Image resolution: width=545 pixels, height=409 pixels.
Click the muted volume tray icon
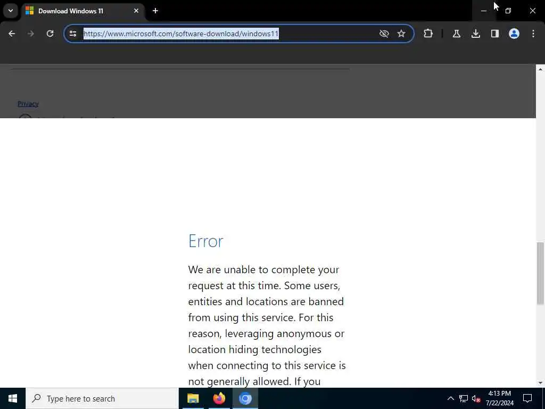point(476,398)
